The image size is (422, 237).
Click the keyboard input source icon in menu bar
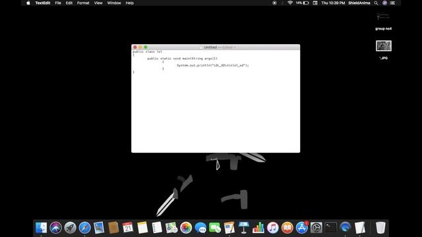coord(315,3)
